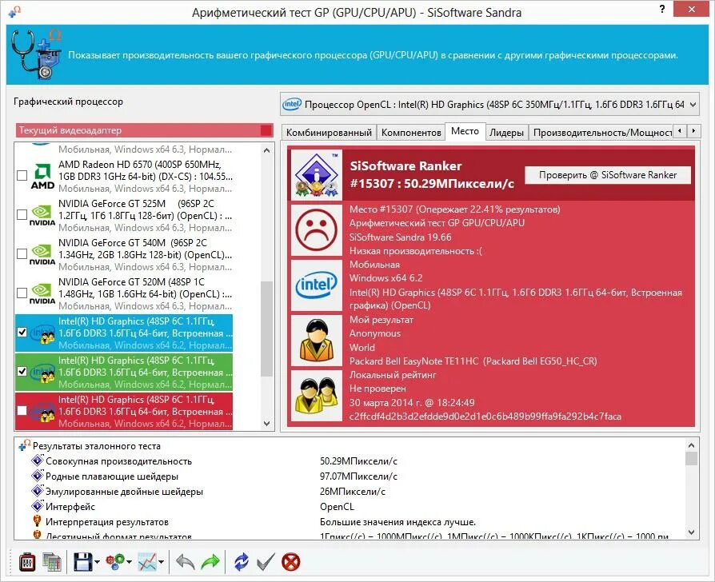The width and height of the screenshot is (715, 582).
Task: Click the grey checkmark OK icon
Action: point(266,562)
